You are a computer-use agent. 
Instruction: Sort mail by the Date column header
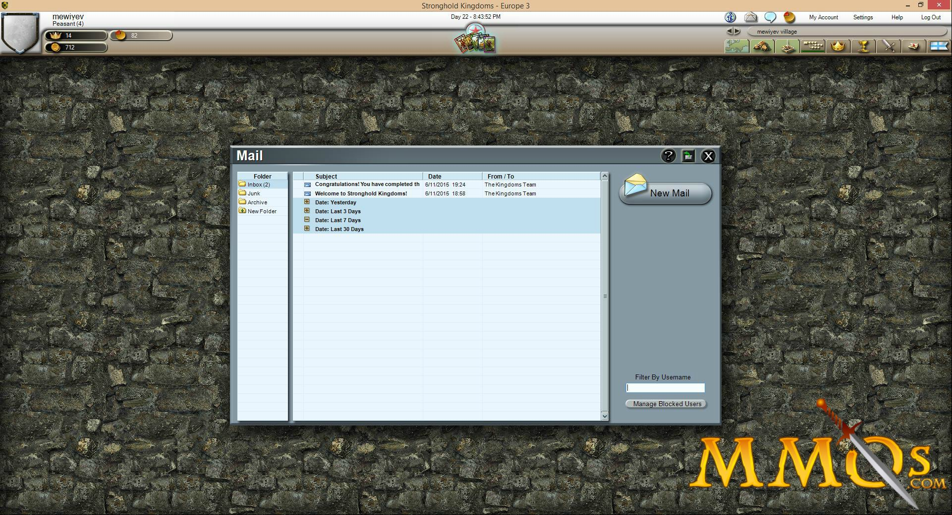[x=452, y=176]
